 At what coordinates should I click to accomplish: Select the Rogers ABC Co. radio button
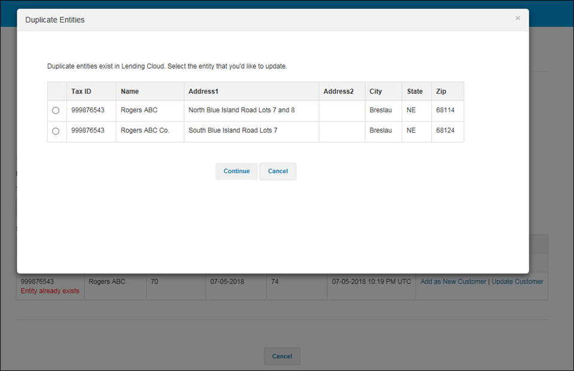[56, 131]
